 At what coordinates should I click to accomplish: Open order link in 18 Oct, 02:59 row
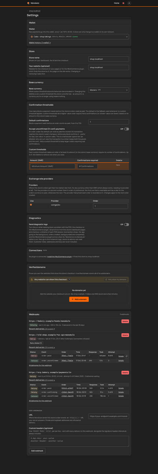pyautogui.click(x=67, y=388)
